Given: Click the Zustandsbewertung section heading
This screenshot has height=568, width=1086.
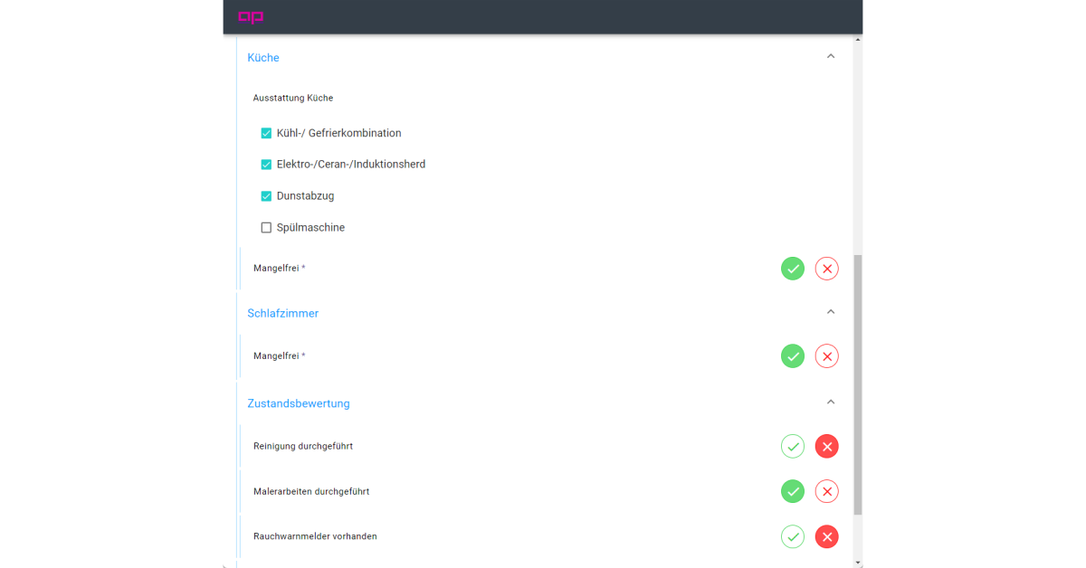Looking at the screenshot, I should click(x=299, y=403).
